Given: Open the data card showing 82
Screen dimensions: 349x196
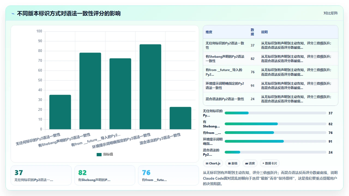Looking at the screenshot, I should [105, 175].
